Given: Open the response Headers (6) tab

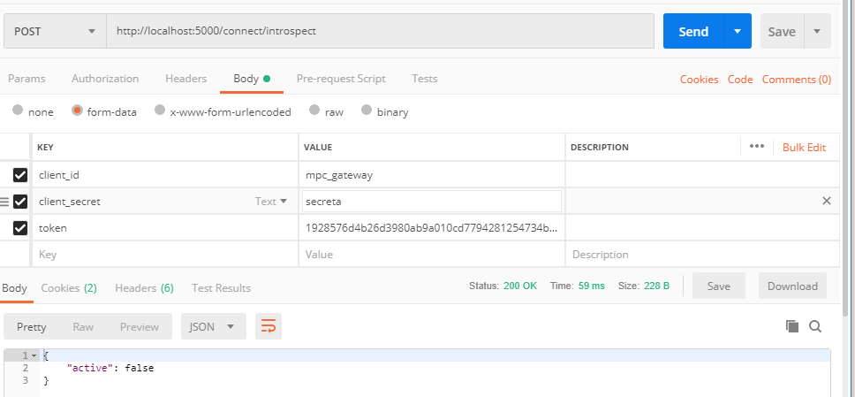Looking at the screenshot, I should pos(144,287).
